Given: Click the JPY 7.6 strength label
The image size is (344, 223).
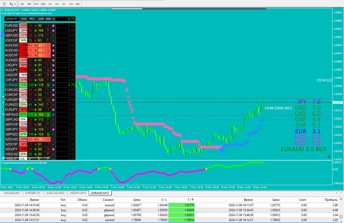Looking at the screenshot, I should point(309,101).
